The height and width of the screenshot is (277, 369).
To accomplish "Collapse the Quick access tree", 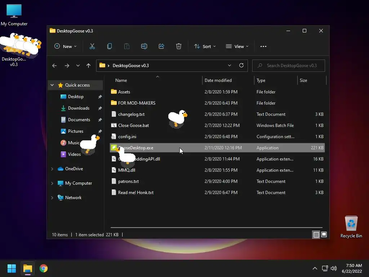I will pyautogui.click(x=52, y=85).
